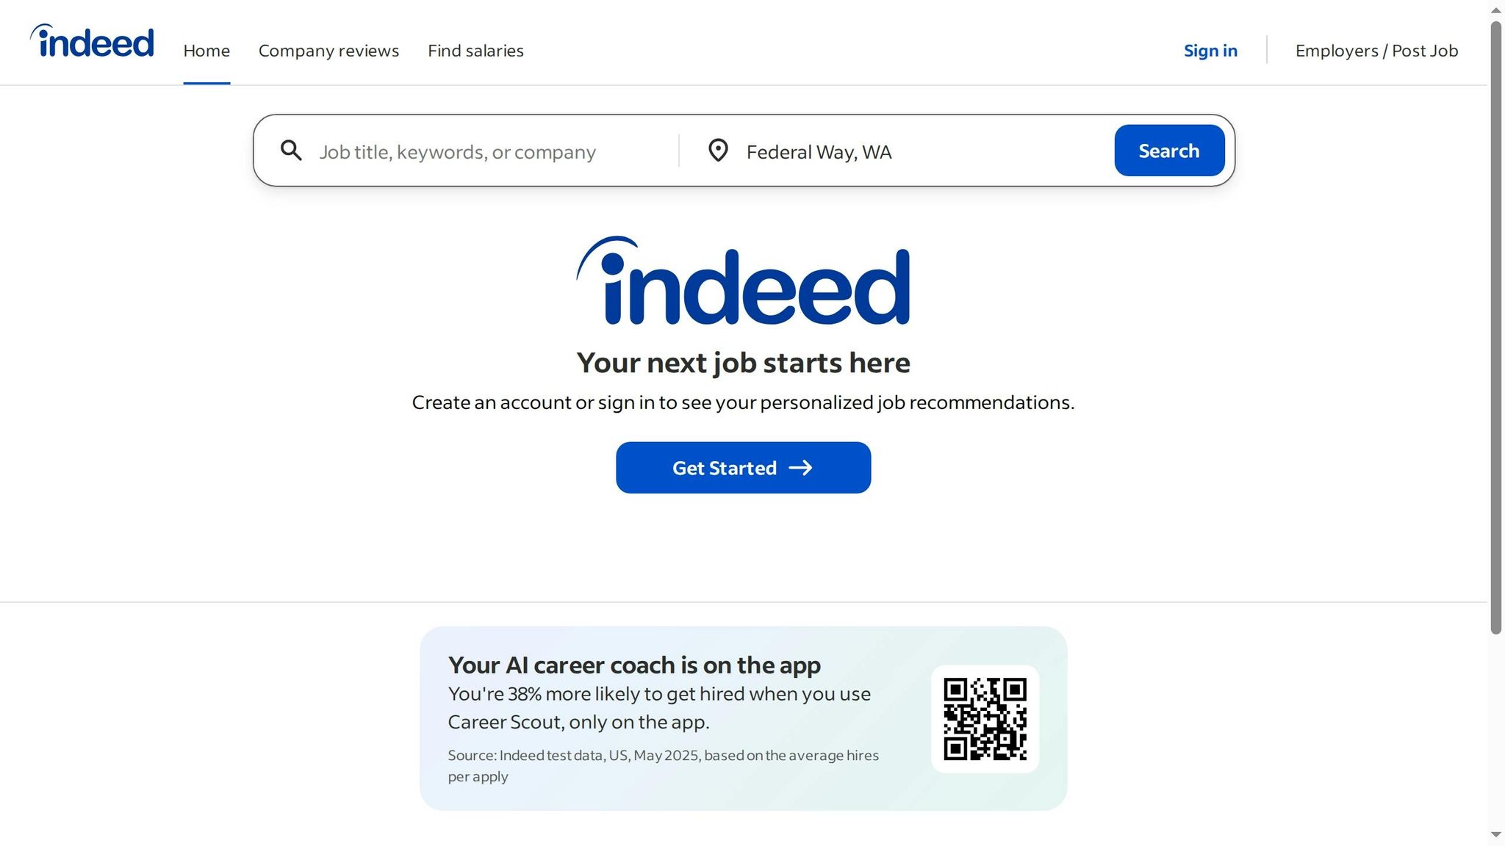This screenshot has width=1505, height=846.
Task: Click the Sign in link
Action: [x=1210, y=51]
